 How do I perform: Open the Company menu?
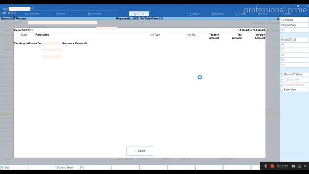(x=32, y=14)
